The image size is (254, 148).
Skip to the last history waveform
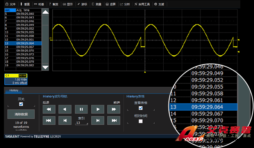click(x=114, y=120)
